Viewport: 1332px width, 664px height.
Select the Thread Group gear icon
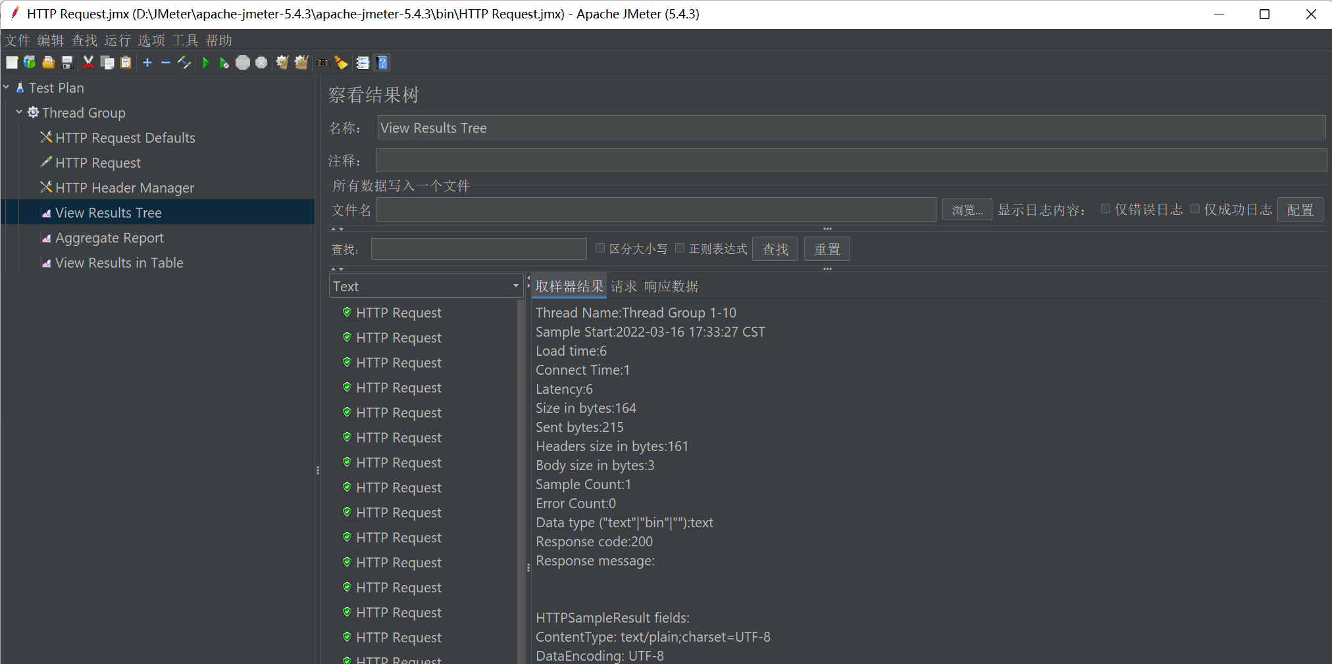pyautogui.click(x=33, y=112)
